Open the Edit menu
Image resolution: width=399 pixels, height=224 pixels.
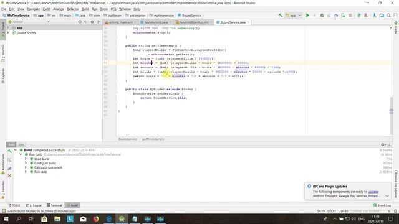click(12, 9)
